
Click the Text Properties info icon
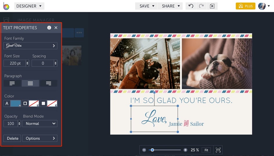49,28
